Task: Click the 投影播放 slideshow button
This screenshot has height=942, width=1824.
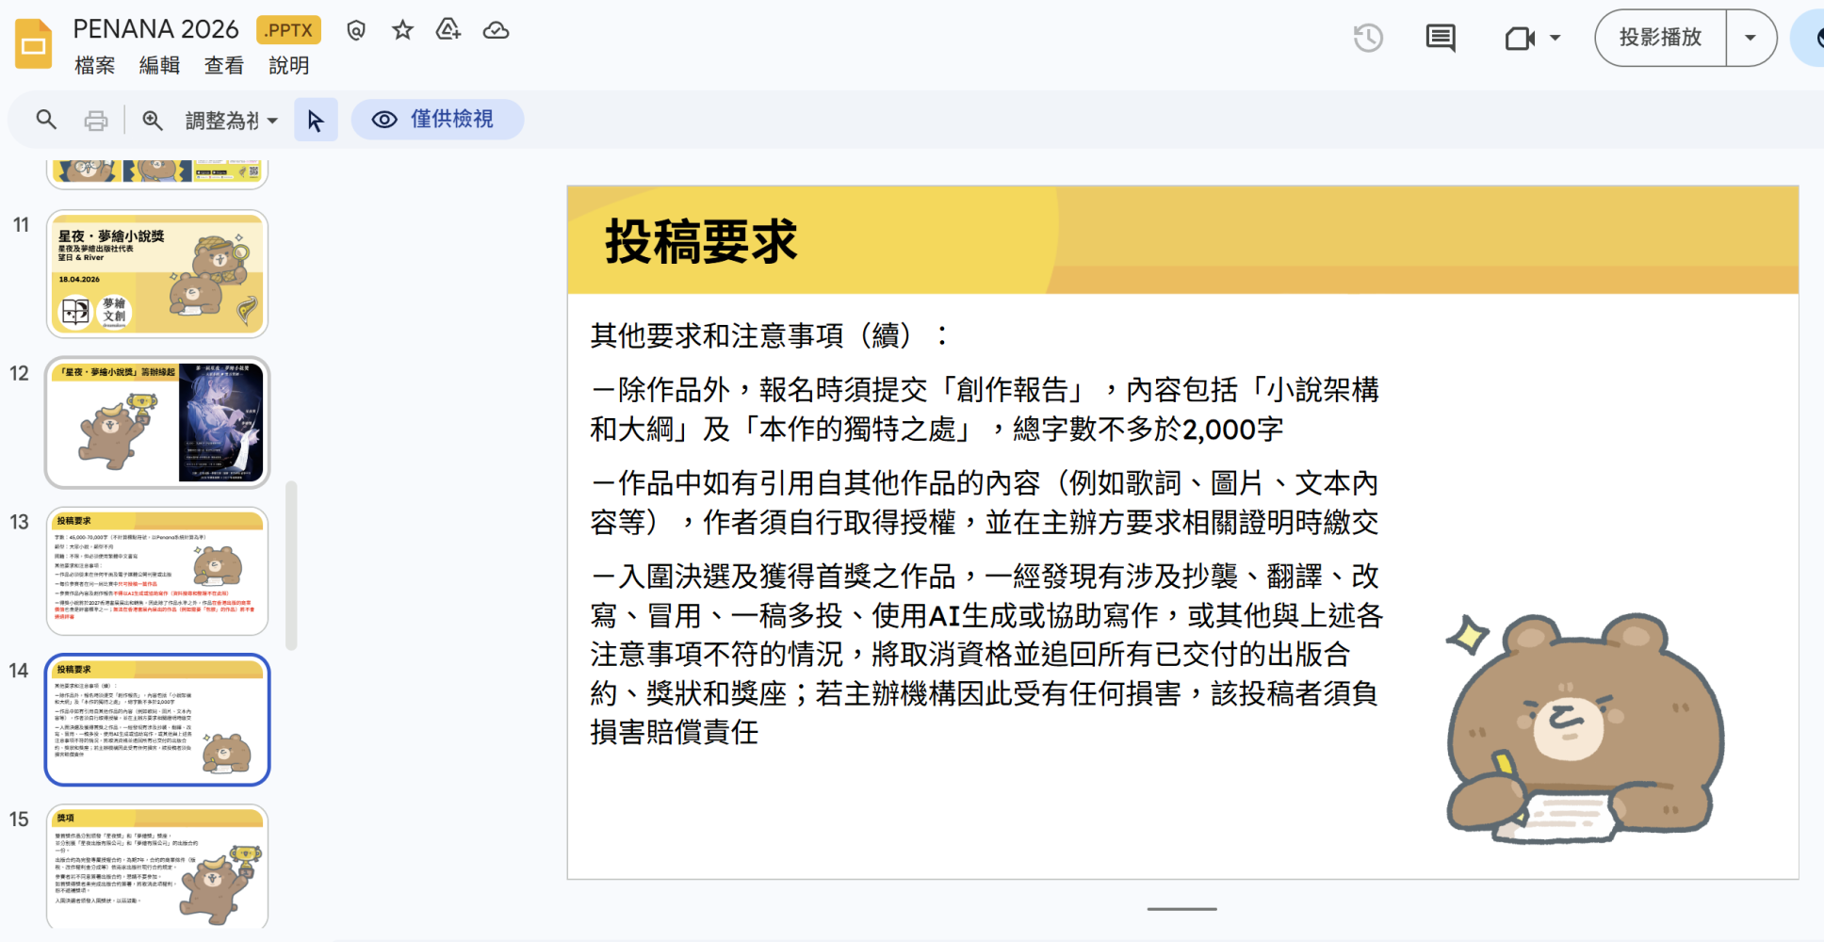Action: 1660,38
